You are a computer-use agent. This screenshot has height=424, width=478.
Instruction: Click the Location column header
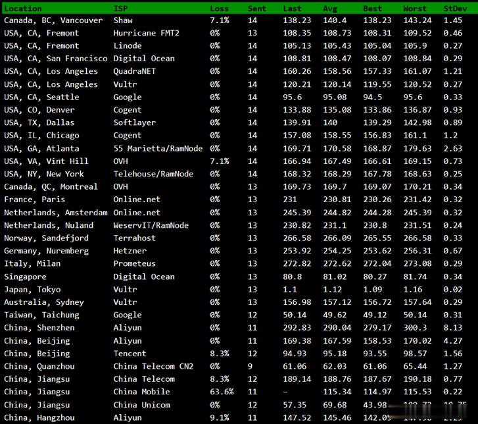tap(23, 9)
